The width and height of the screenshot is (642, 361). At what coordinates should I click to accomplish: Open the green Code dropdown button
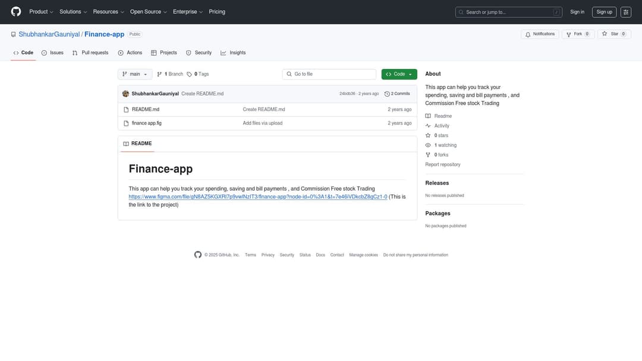point(399,74)
